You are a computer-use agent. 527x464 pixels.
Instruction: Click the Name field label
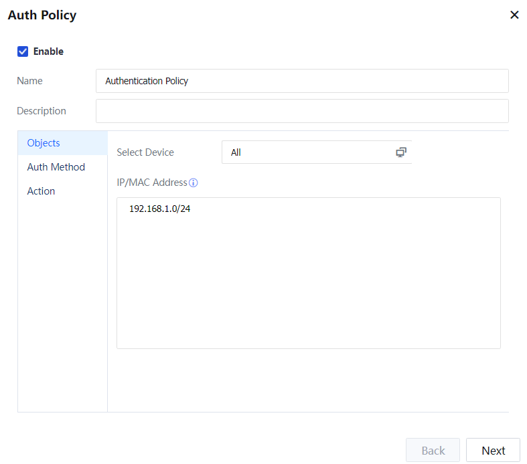pos(29,81)
